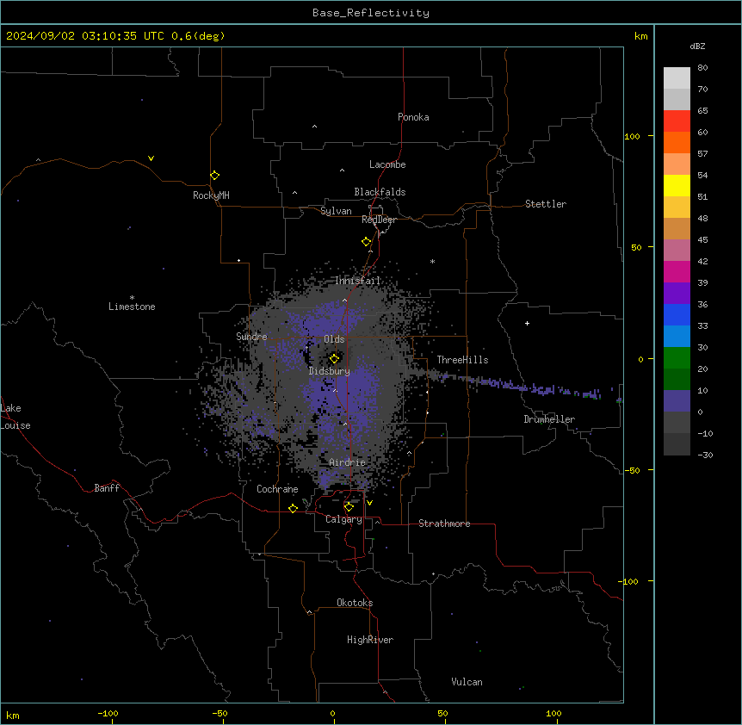Click the yellow V marker east of Calgary

[x=369, y=503]
